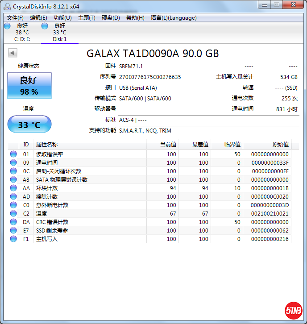
Task: Click the 属性名称 column header
Action: tap(47, 145)
